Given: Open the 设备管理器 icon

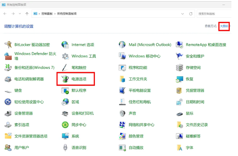Looking at the screenshot, I should coord(8,114).
